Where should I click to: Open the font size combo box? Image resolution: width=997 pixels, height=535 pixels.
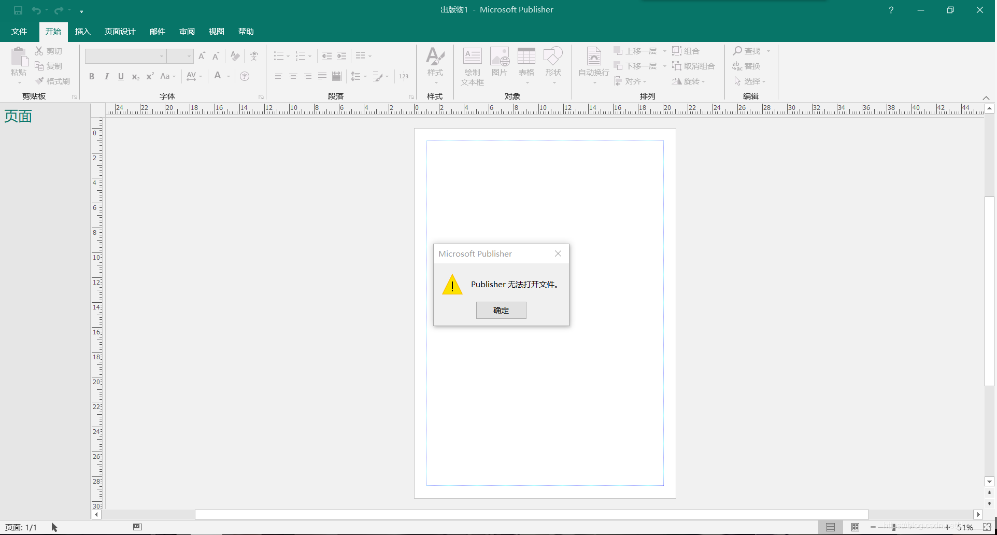(180, 56)
